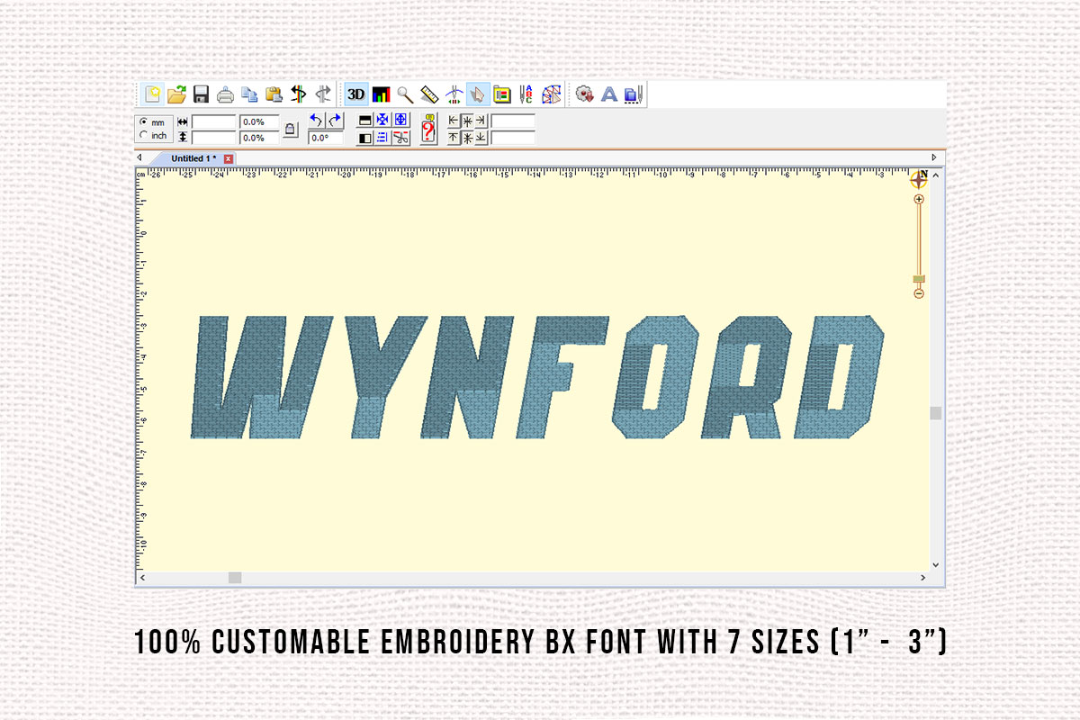Switch to the Untitled 1 tab
Image resolution: width=1080 pixels, height=720 pixels.
pyautogui.click(x=193, y=157)
